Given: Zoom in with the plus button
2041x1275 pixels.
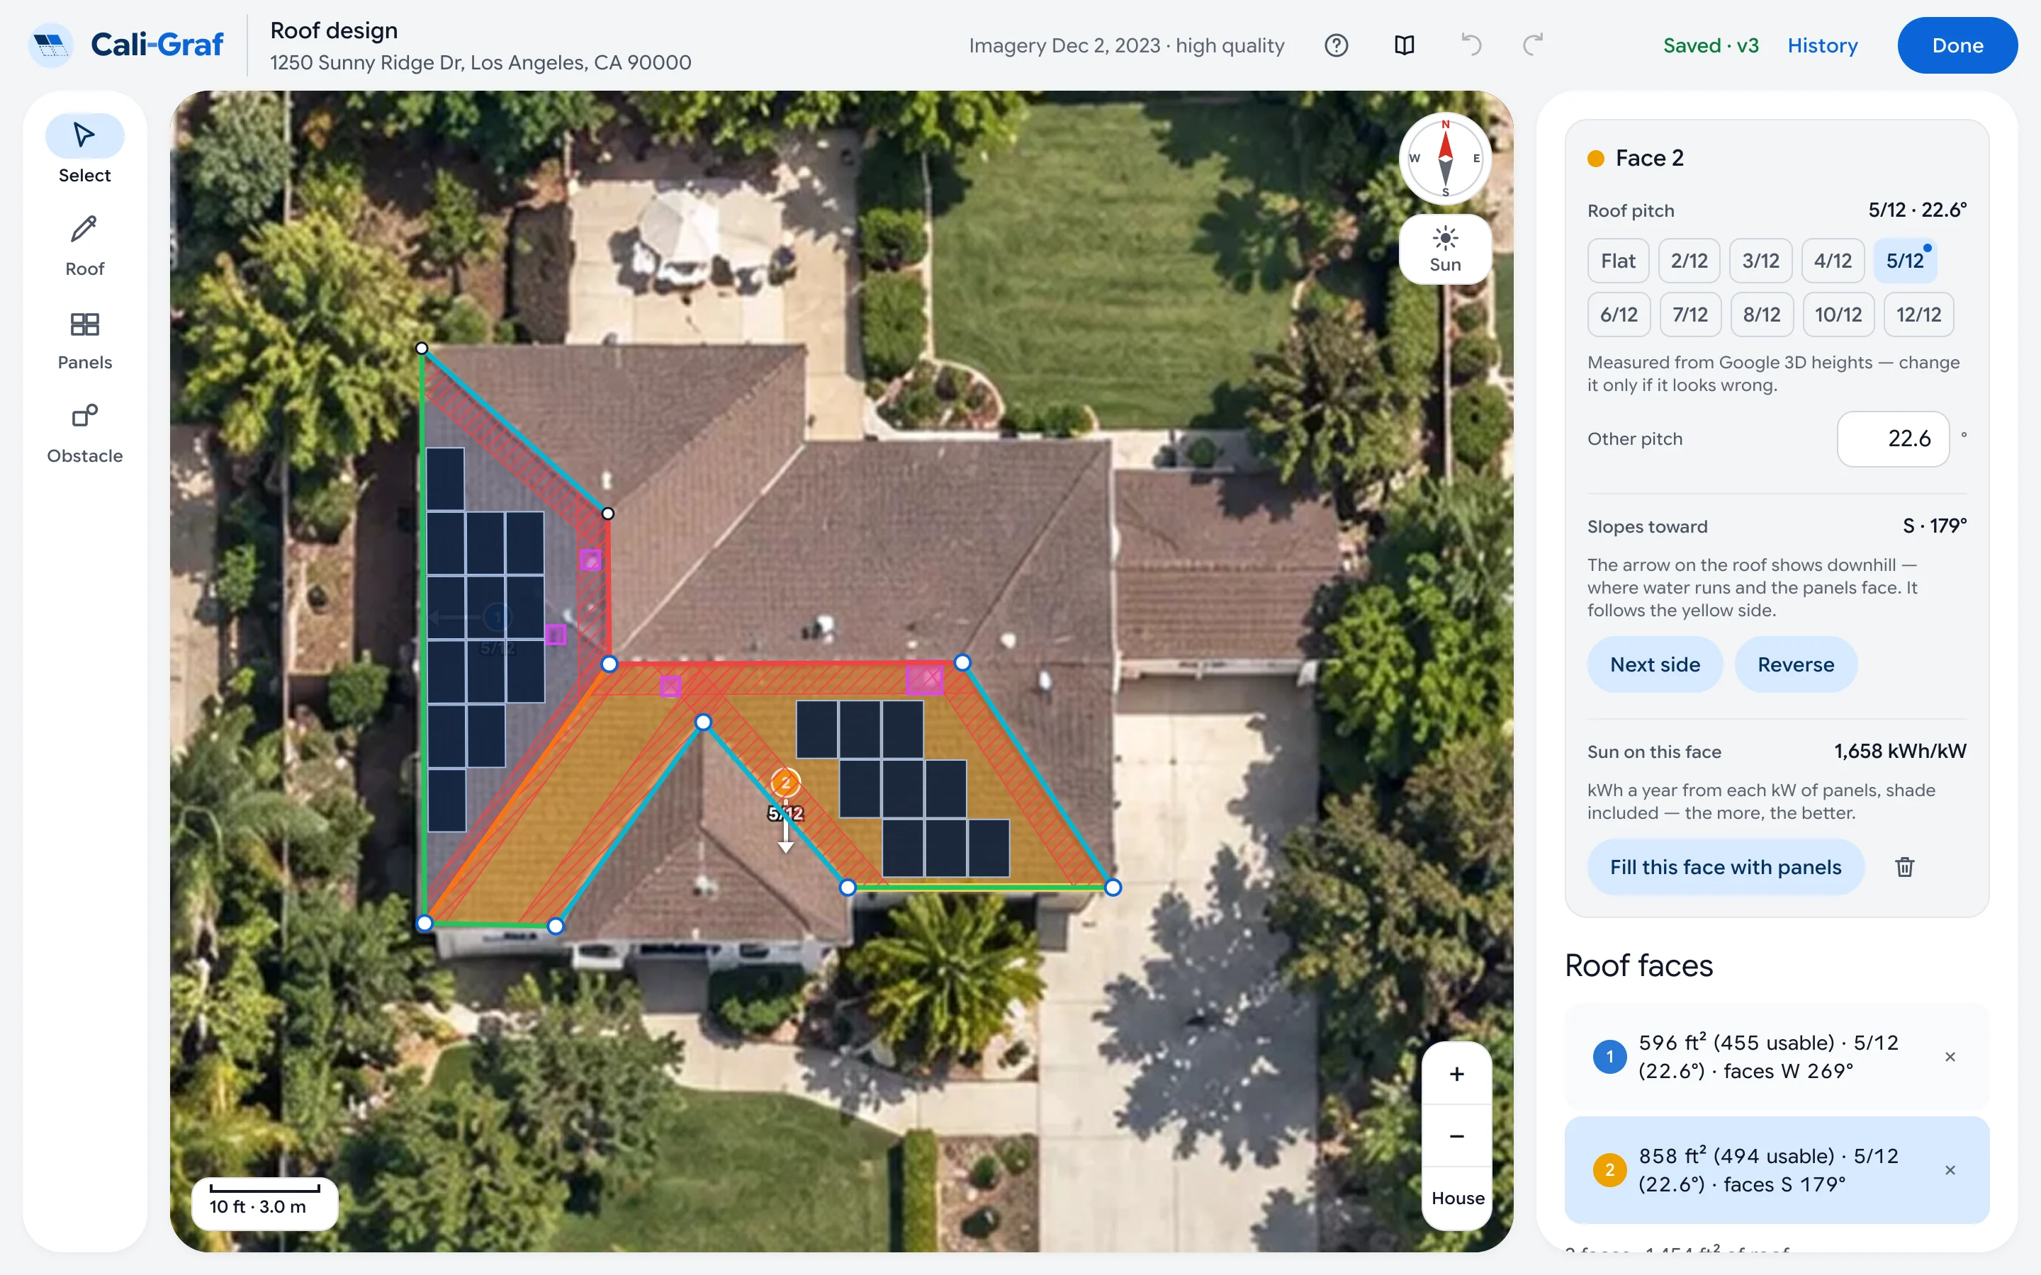Looking at the screenshot, I should [1456, 1073].
